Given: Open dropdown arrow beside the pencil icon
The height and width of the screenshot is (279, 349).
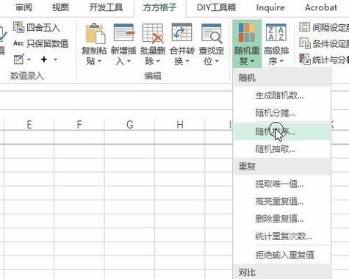Looking at the screenshot, I should [29, 59].
